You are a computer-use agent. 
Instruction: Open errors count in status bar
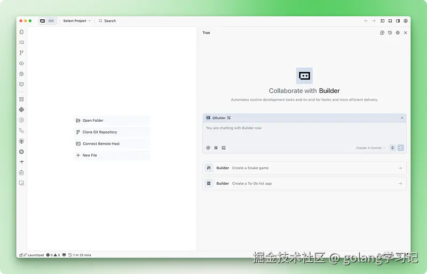click(x=49, y=255)
